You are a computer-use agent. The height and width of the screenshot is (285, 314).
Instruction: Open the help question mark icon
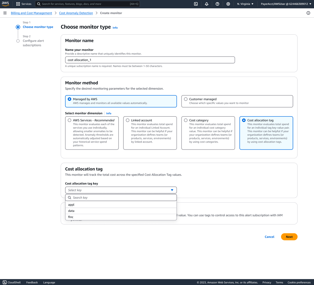(x=217, y=4)
